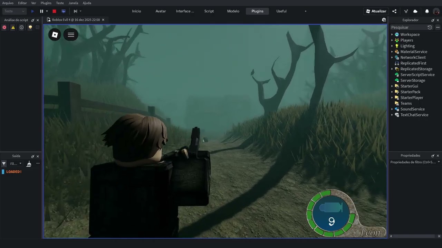Open the hamburger menu in the game view

coord(71,34)
